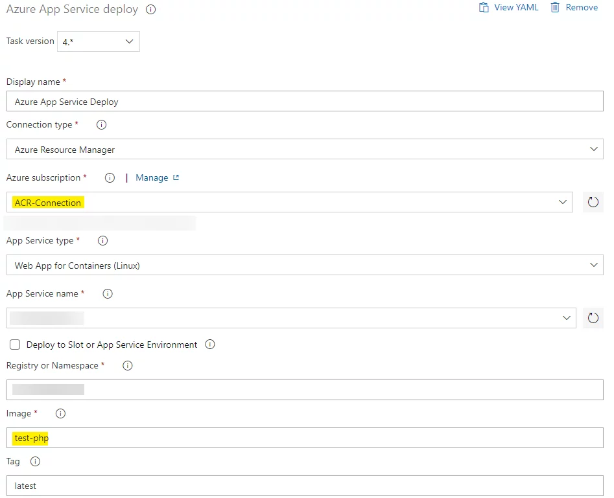
Task: Open info tooltip for Azure subscription
Action: tap(110, 178)
